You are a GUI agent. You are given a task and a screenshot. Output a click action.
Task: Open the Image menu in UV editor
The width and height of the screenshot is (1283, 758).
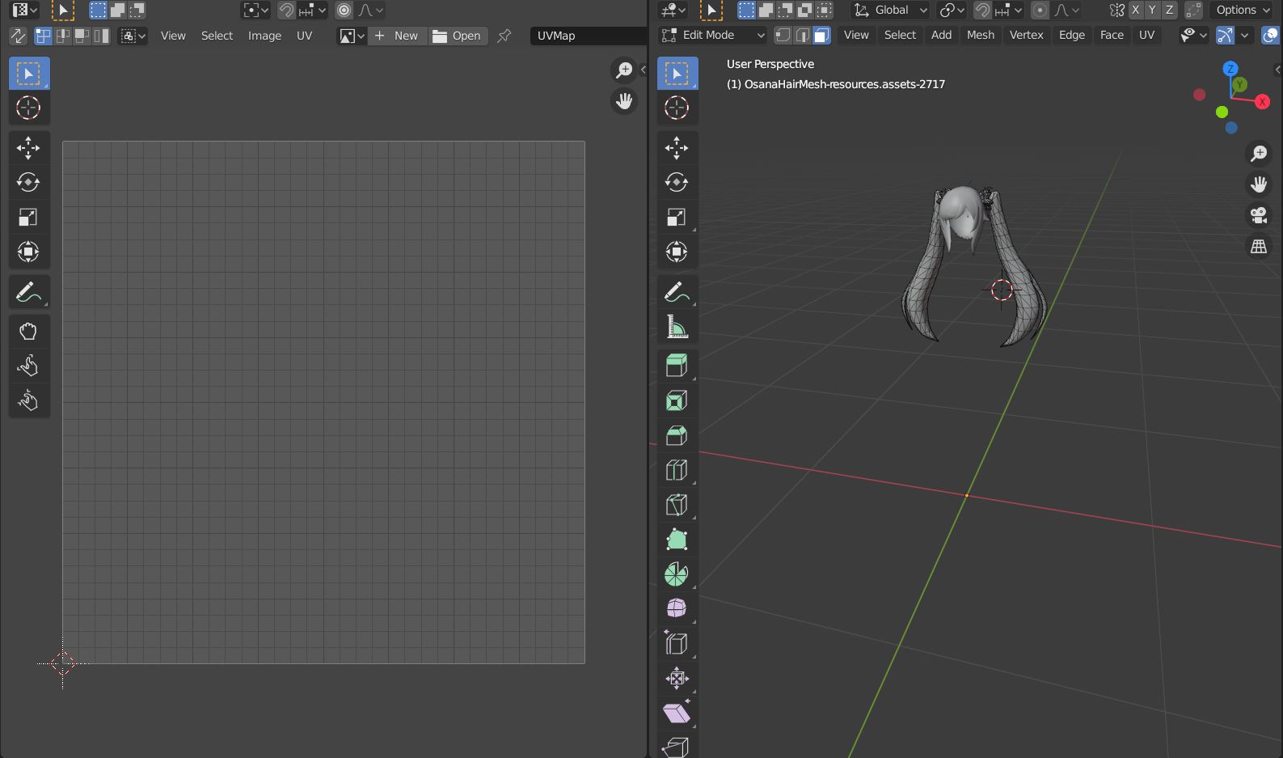tap(264, 36)
